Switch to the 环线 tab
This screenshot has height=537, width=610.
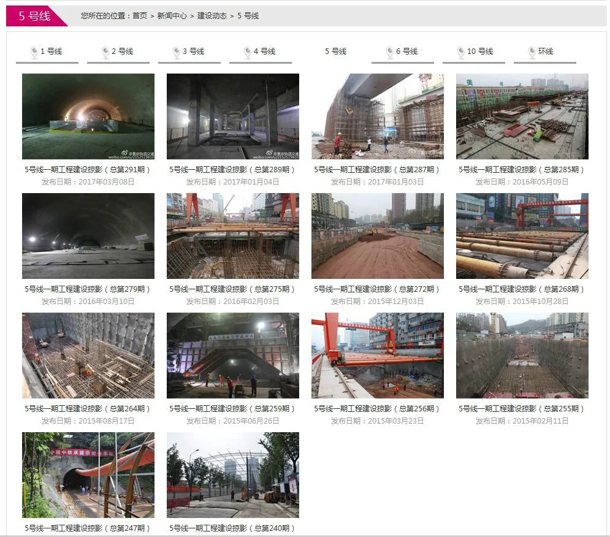[x=544, y=52]
